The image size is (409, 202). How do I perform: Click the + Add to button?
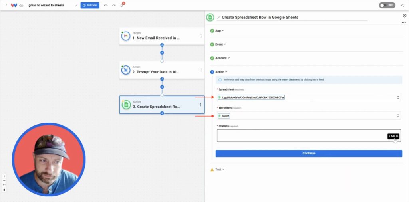(393, 136)
